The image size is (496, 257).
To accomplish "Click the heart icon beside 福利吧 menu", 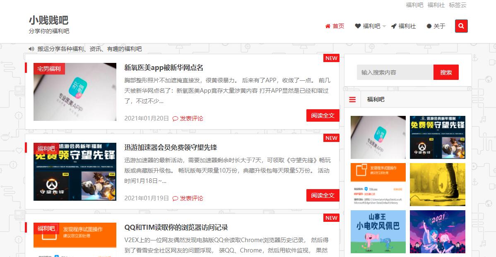I will (x=358, y=26).
